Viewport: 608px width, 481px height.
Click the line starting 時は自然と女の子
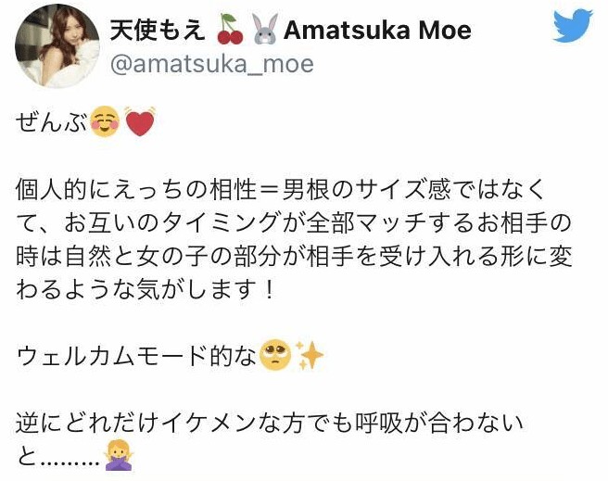pos(294,257)
